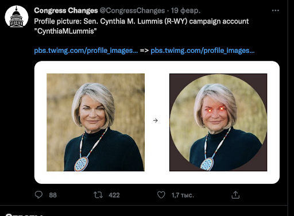Viewport: 294px width, 216px height.
Task: Click the white border of the attached image card
Action: (x=157, y=67)
